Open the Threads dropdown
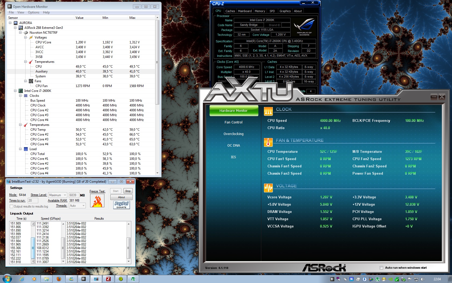 [x=77, y=206]
